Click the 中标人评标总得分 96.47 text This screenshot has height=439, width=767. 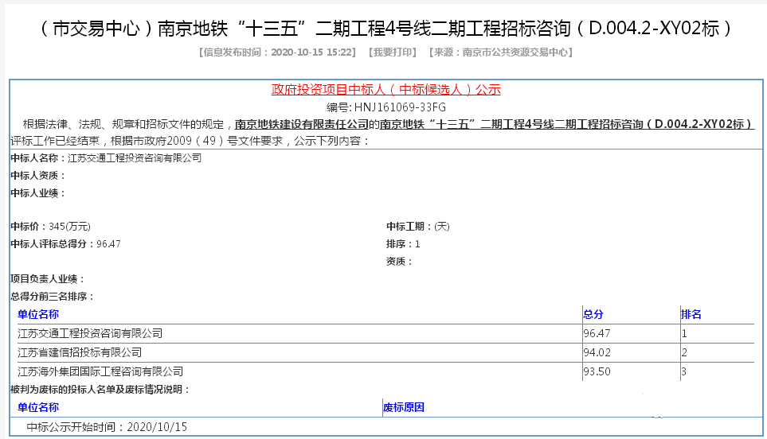pos(65,243)
